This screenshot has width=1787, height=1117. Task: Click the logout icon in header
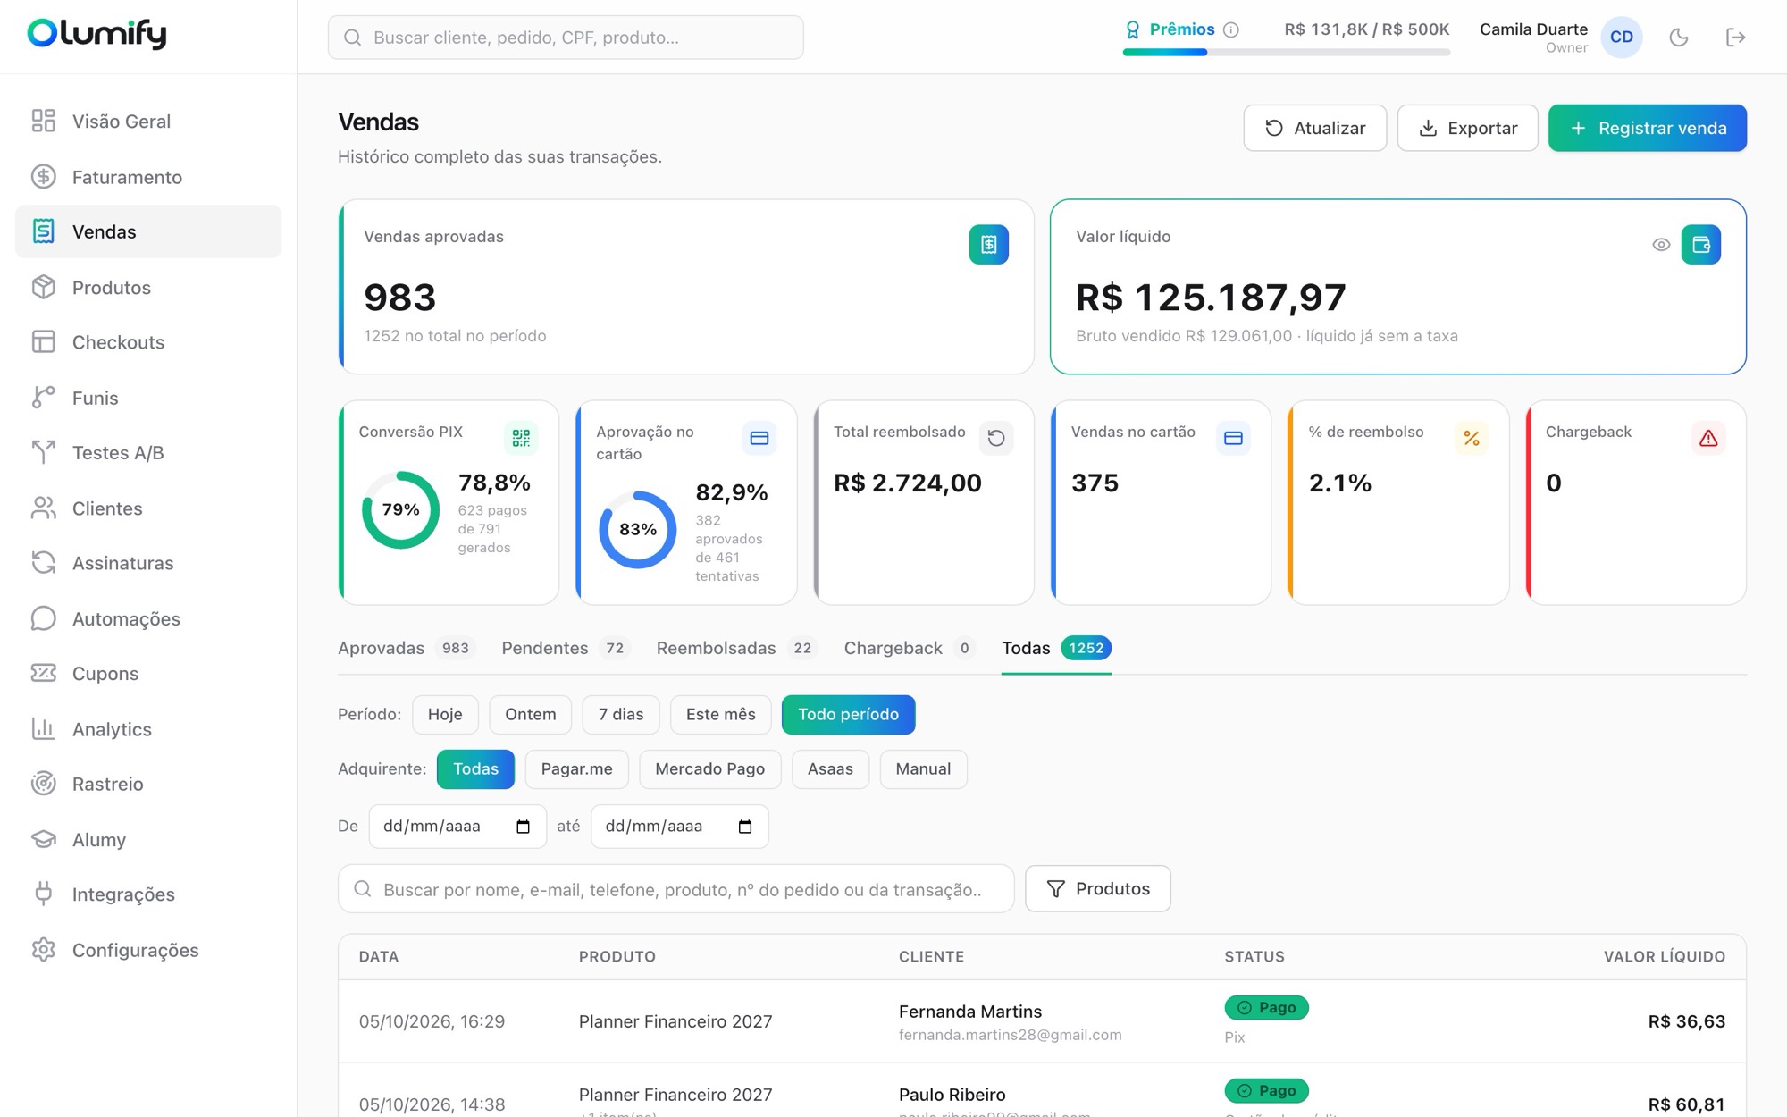click(x=1735, y=38)
